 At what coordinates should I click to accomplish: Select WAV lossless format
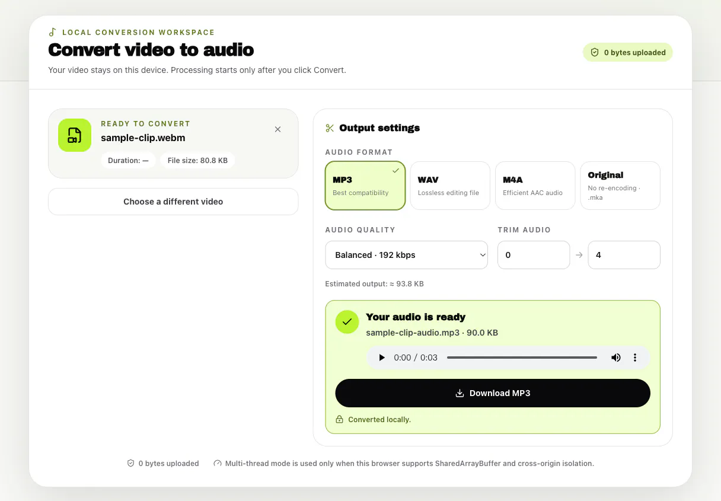pyautogui.click(x=450, y=186)
